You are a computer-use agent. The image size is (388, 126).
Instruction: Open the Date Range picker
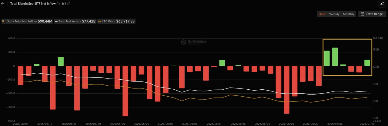pos(372,14)
